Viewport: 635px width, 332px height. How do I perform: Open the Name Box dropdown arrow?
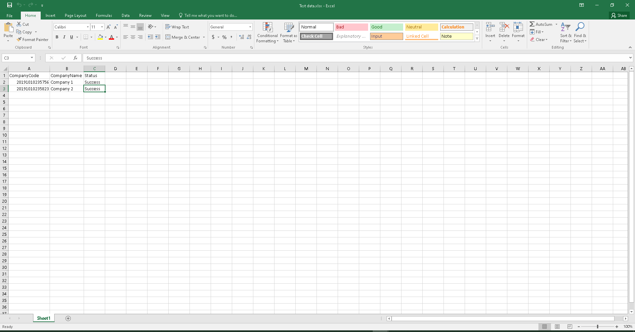pyautogui.click(x=32, y=58)
